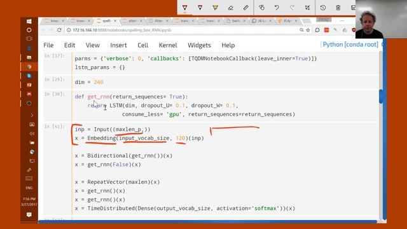Show hidden tray icons chevron
This screenshot has height=229, width=407.
[x=32, y=115]
